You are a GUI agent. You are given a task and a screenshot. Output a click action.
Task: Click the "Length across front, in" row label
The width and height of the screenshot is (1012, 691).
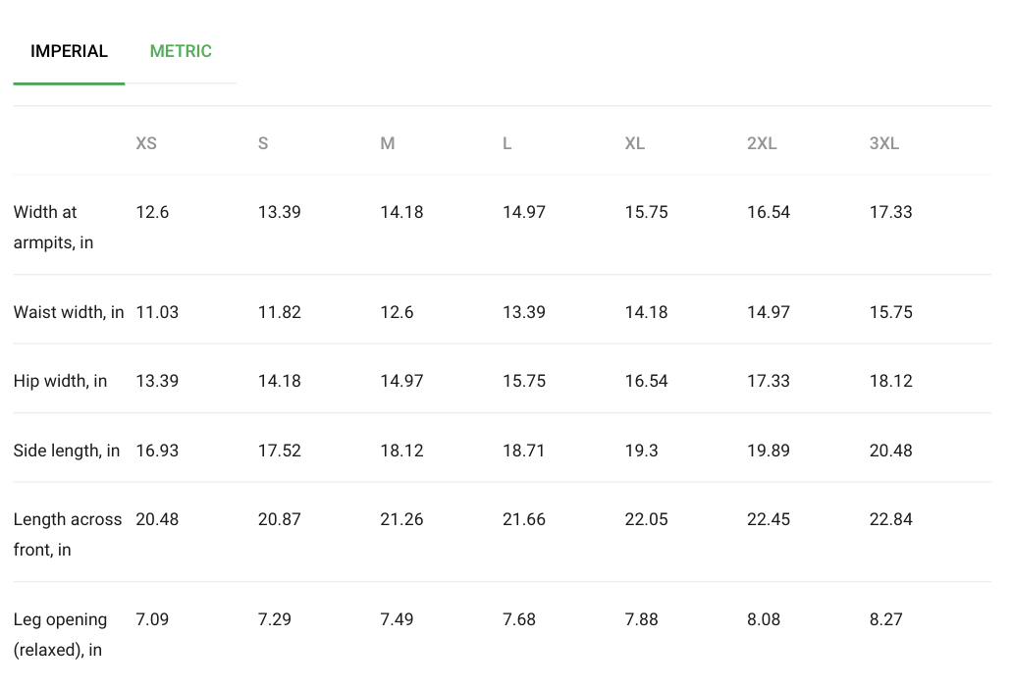(67, 534)
